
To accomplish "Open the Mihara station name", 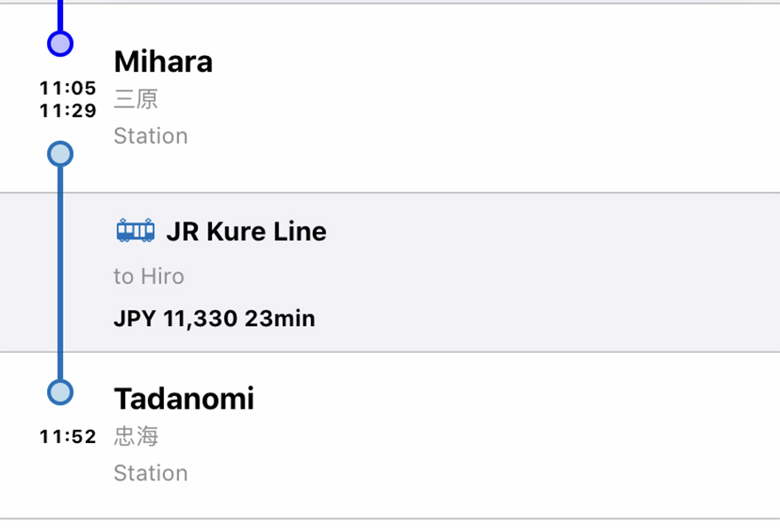I will pos(163,62).
